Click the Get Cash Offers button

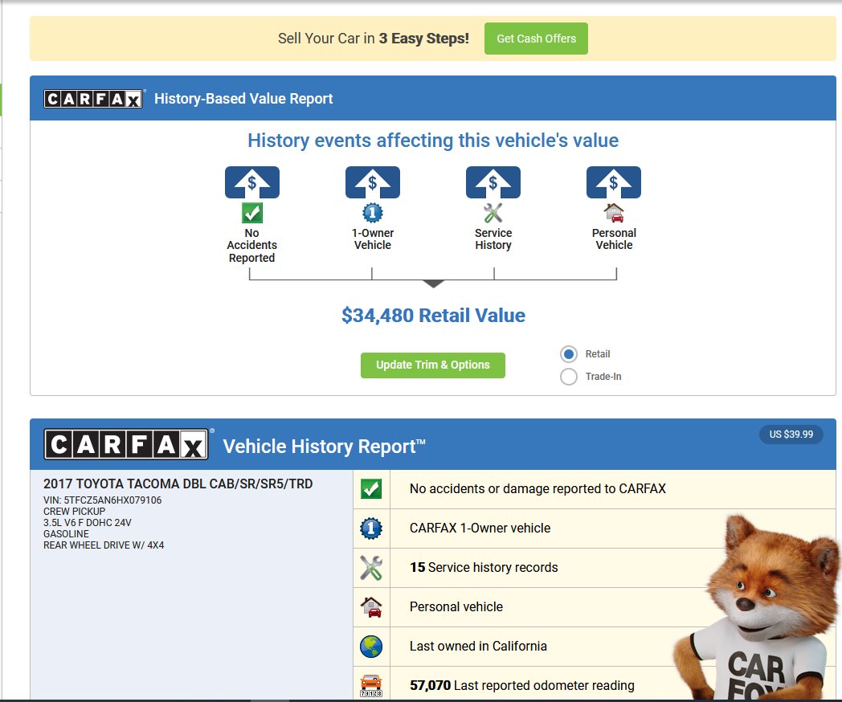pos(536,39)
